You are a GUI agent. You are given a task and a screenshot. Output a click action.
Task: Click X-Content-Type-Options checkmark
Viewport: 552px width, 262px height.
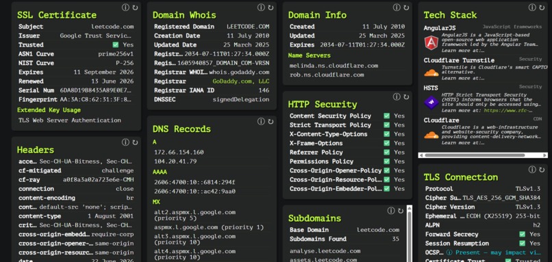(386, 134)
